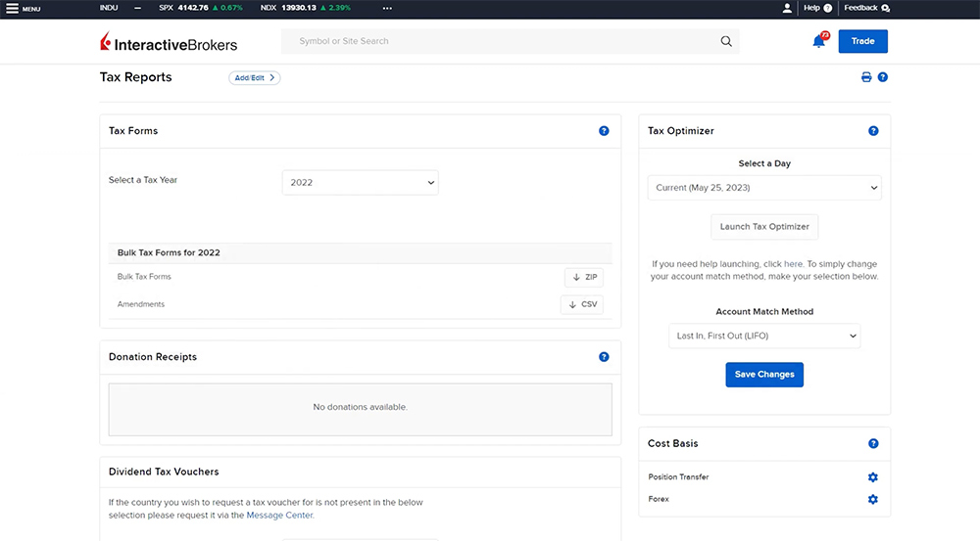Click the Donation Receipts help icon
Image resolution: width=980 pixels, height=541 pixels.
click(604, 357)
